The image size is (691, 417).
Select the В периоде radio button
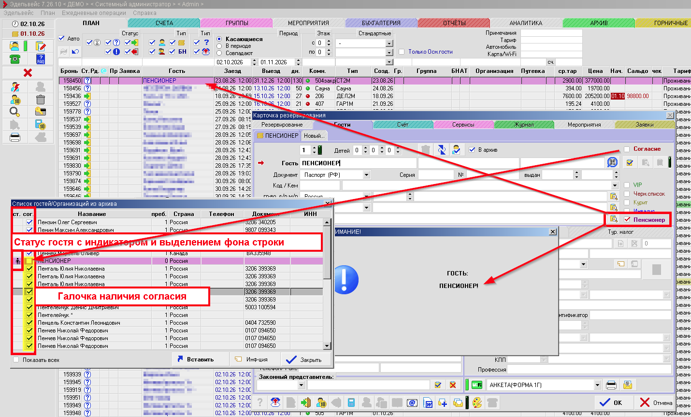point(219,46)
